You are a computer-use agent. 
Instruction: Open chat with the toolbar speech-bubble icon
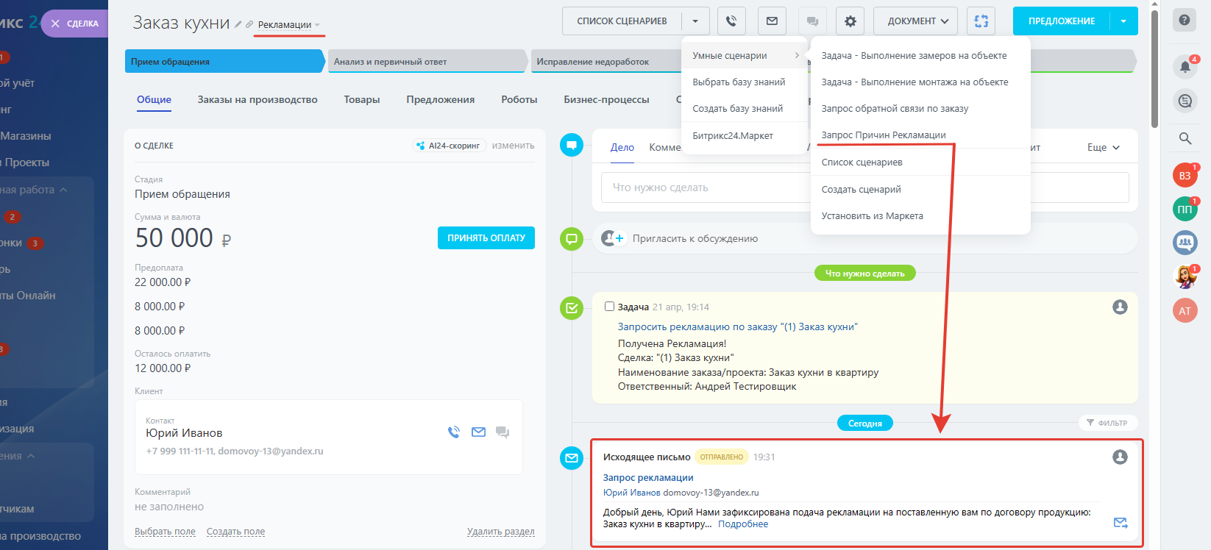click(x=812, y=21)
